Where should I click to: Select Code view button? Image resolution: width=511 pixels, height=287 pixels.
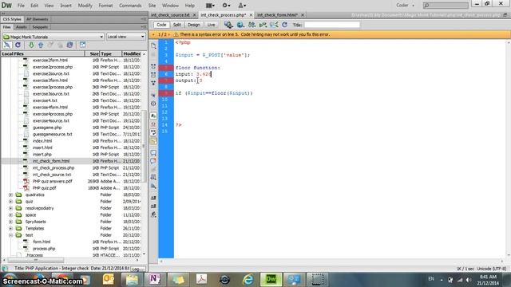coord(161,25)
